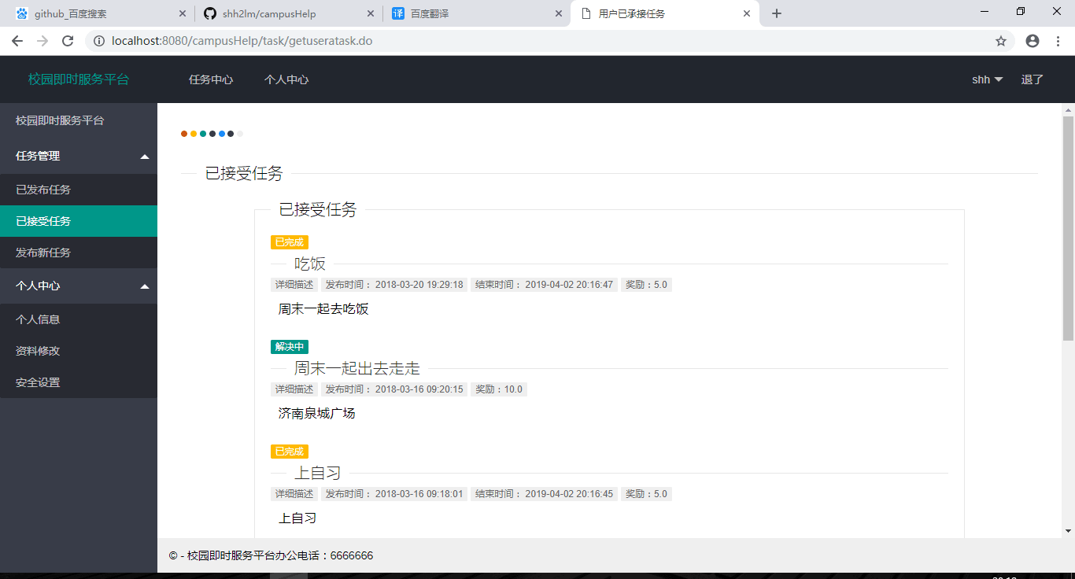Click the bookmark star in address bar

1000,39
